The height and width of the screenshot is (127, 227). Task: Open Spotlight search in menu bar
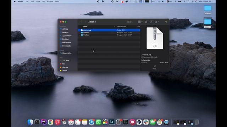[x=189, y=1]
